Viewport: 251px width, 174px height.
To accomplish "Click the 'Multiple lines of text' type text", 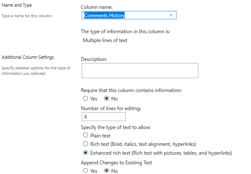I will pyautogui.click(x=105, y=40).
